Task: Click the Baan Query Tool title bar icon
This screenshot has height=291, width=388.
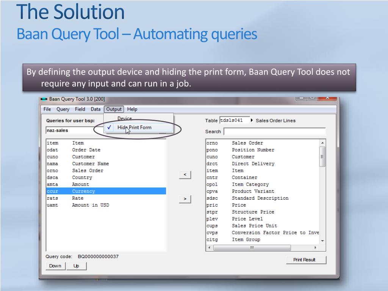Action: 44,99
